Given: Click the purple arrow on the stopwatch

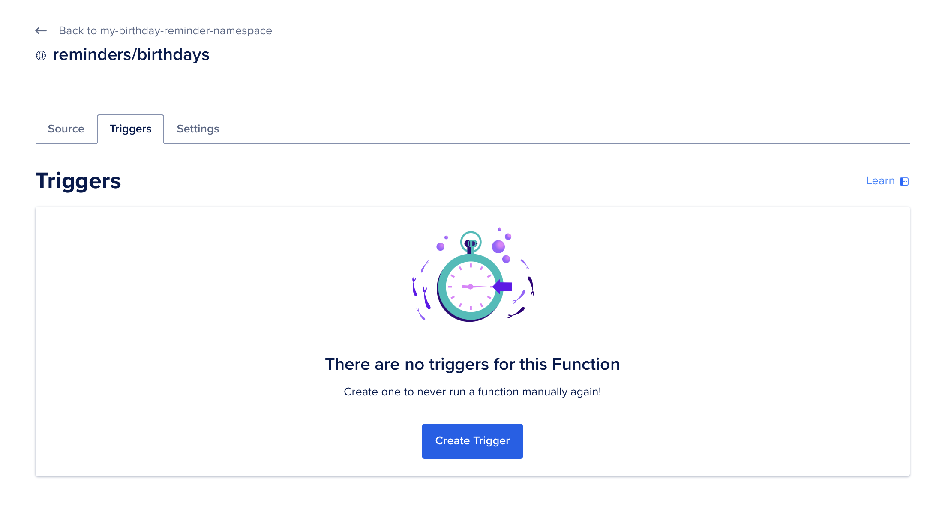Looking at the screenshot, I should coord(502,287).
